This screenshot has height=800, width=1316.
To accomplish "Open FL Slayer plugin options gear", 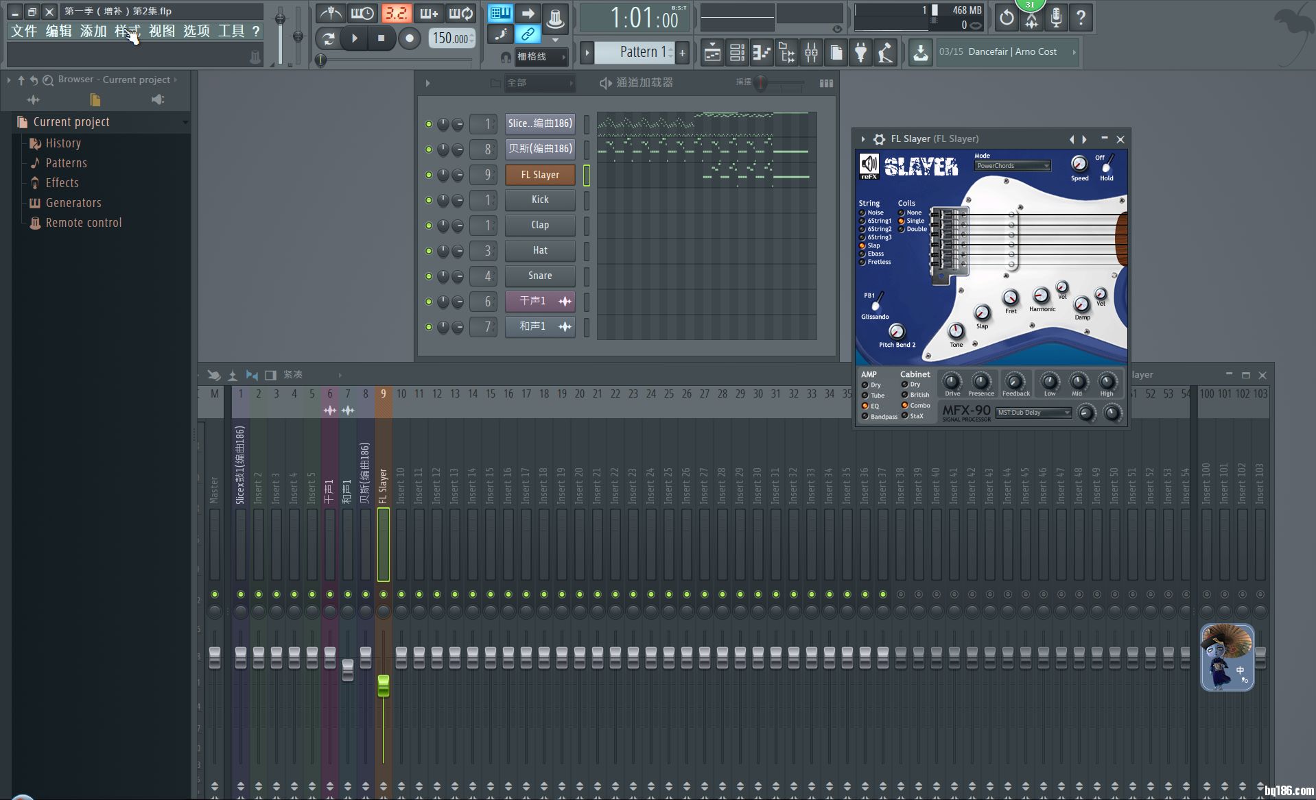I will click(x=879, y=139).
